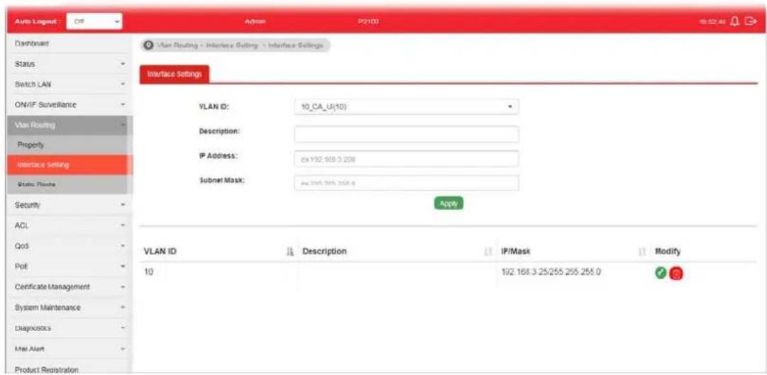This screenshot has height=375, width=767.
Task: Select the Interface Settings tab
Action: pyautogui.click(x=175, y=74)
